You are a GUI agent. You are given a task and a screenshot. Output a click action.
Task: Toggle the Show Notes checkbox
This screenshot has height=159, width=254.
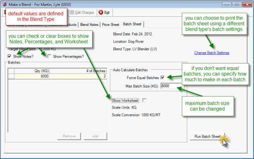click(10, 56)
